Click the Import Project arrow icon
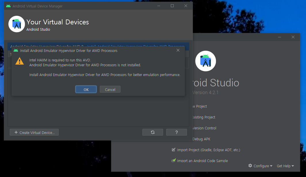Viewport: 306px width, 177px height. tap(173, 149)
